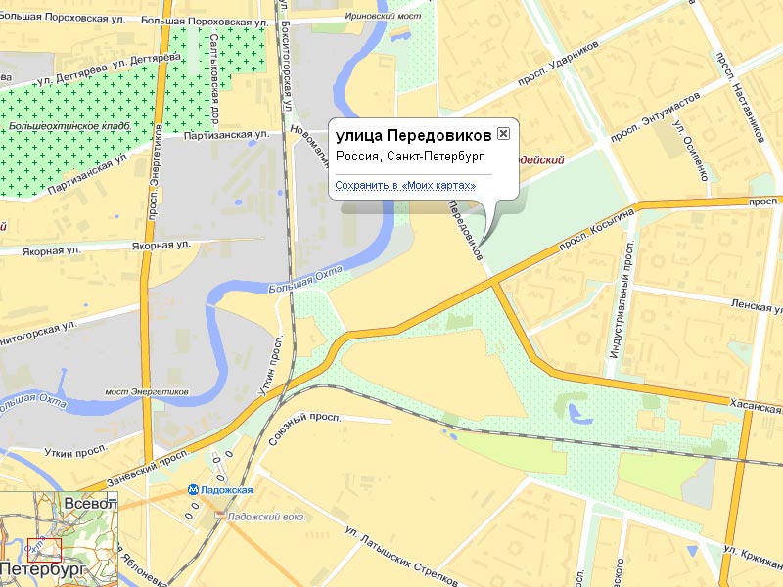Screen dimensions: 783x587
Task: Click the Союзный просп. street label
Action: click(303, 428)
